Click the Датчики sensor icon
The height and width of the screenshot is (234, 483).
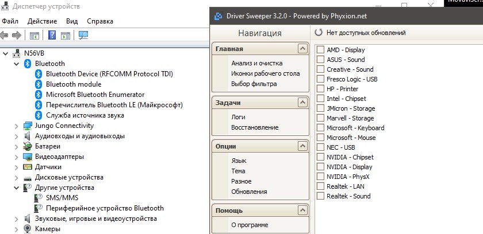[x=28, y=167]
